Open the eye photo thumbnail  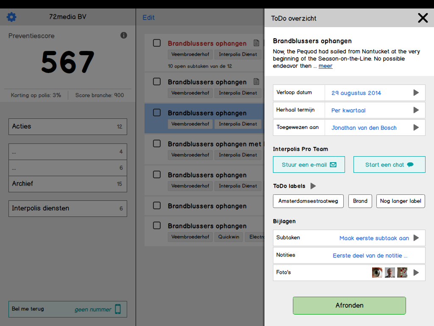(x=377, y=273)
